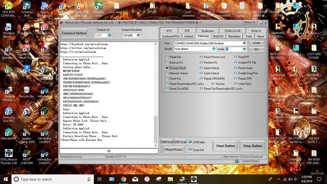
Task: Click the Type here to search box
Action: coord(52,179)
